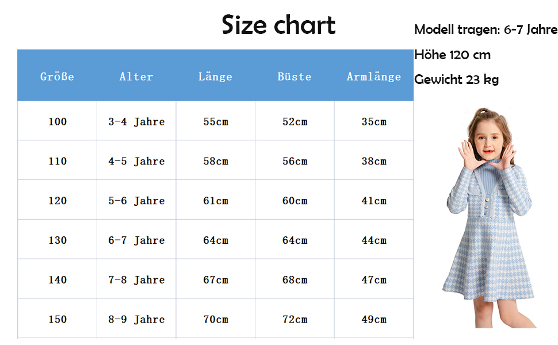Click the size 150 cell
The height and width of the screenshot is (345, 558).
[x=58, y=319]
